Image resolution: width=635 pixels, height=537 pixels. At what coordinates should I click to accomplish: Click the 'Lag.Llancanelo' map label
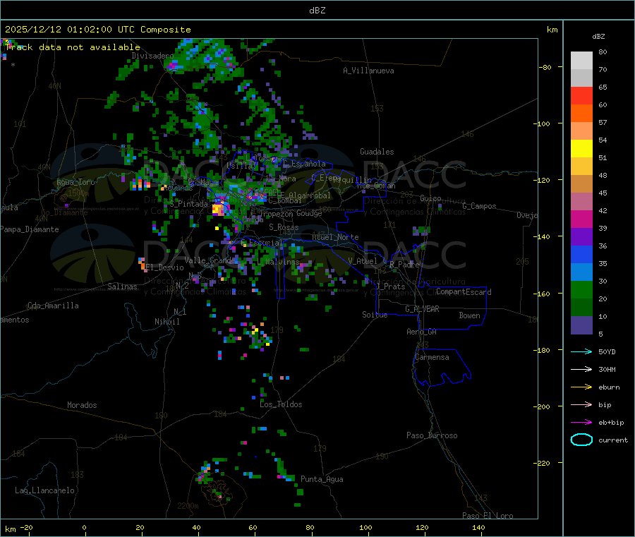click(44, 490)
